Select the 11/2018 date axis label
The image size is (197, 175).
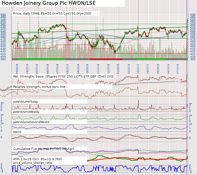tap(98, 69)
